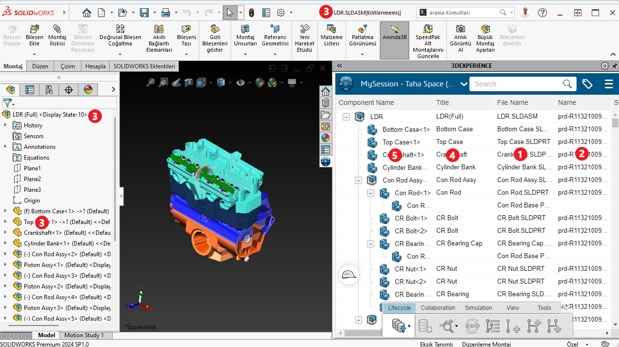Click the Montaj İlişkisi (Mate) icon
Screen dimensions: 619x347
(x=57, y=29)
